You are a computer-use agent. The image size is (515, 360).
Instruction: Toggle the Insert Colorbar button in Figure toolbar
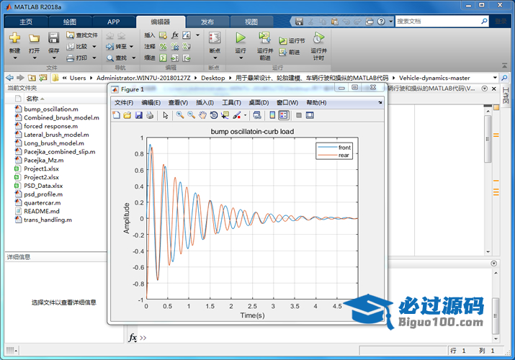click(x=272, y=115)
